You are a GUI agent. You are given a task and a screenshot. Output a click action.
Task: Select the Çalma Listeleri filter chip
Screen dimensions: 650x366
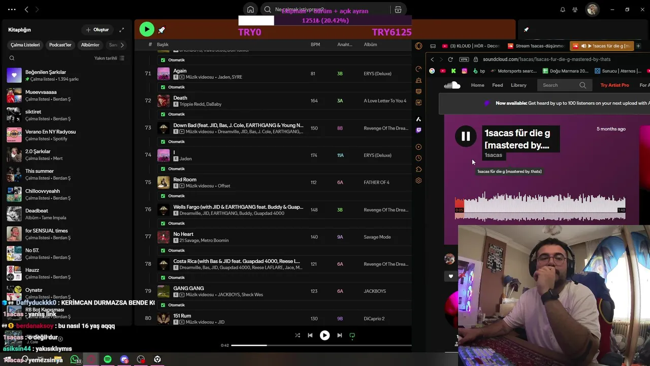tap(25, 45)
